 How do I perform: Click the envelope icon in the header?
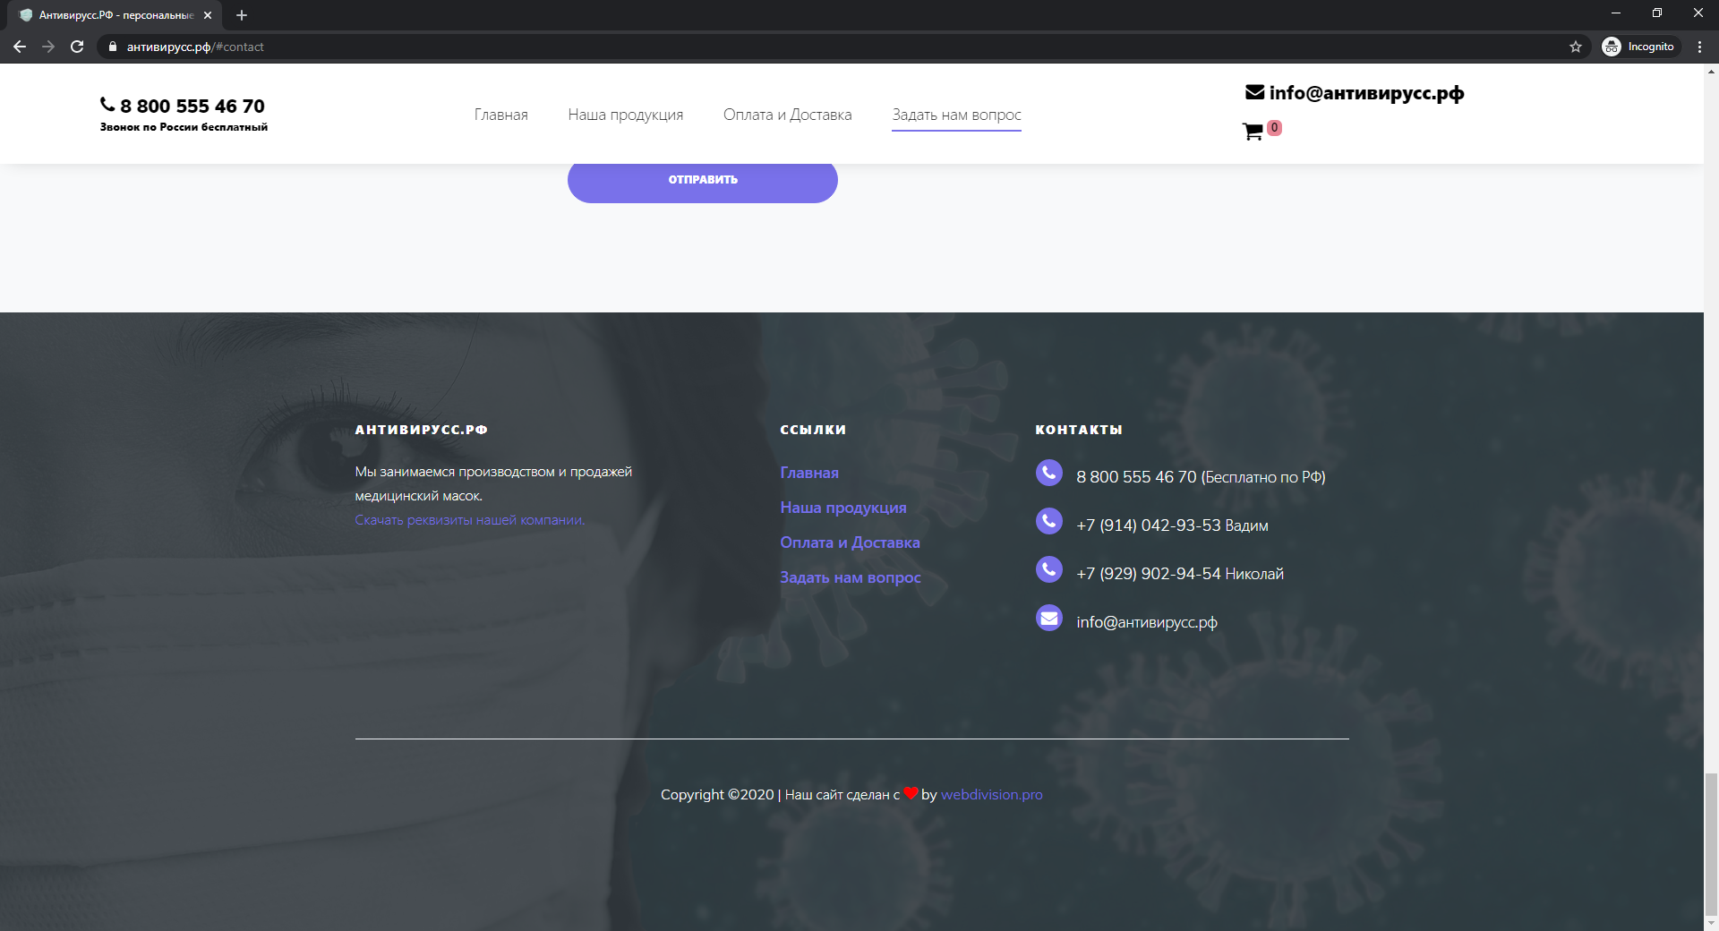click(1254, 92)
